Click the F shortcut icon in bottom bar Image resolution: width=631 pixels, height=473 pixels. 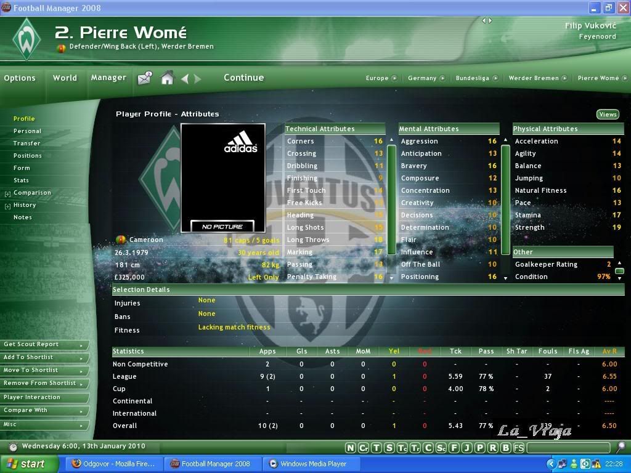[454, 448]
